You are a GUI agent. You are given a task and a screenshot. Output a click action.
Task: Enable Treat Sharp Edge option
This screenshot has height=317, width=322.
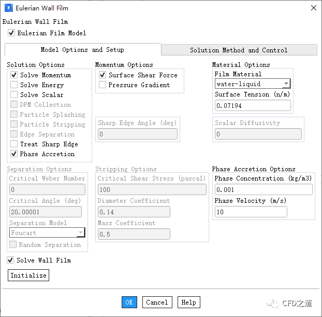[14, 144]
